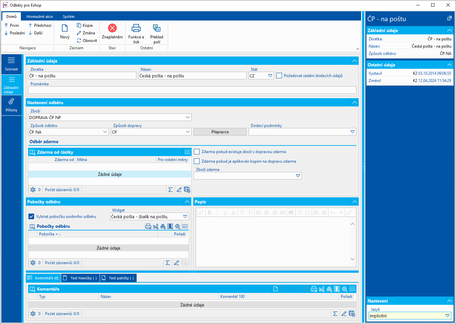Open the Systém ribbon tab

coord(68,17)
